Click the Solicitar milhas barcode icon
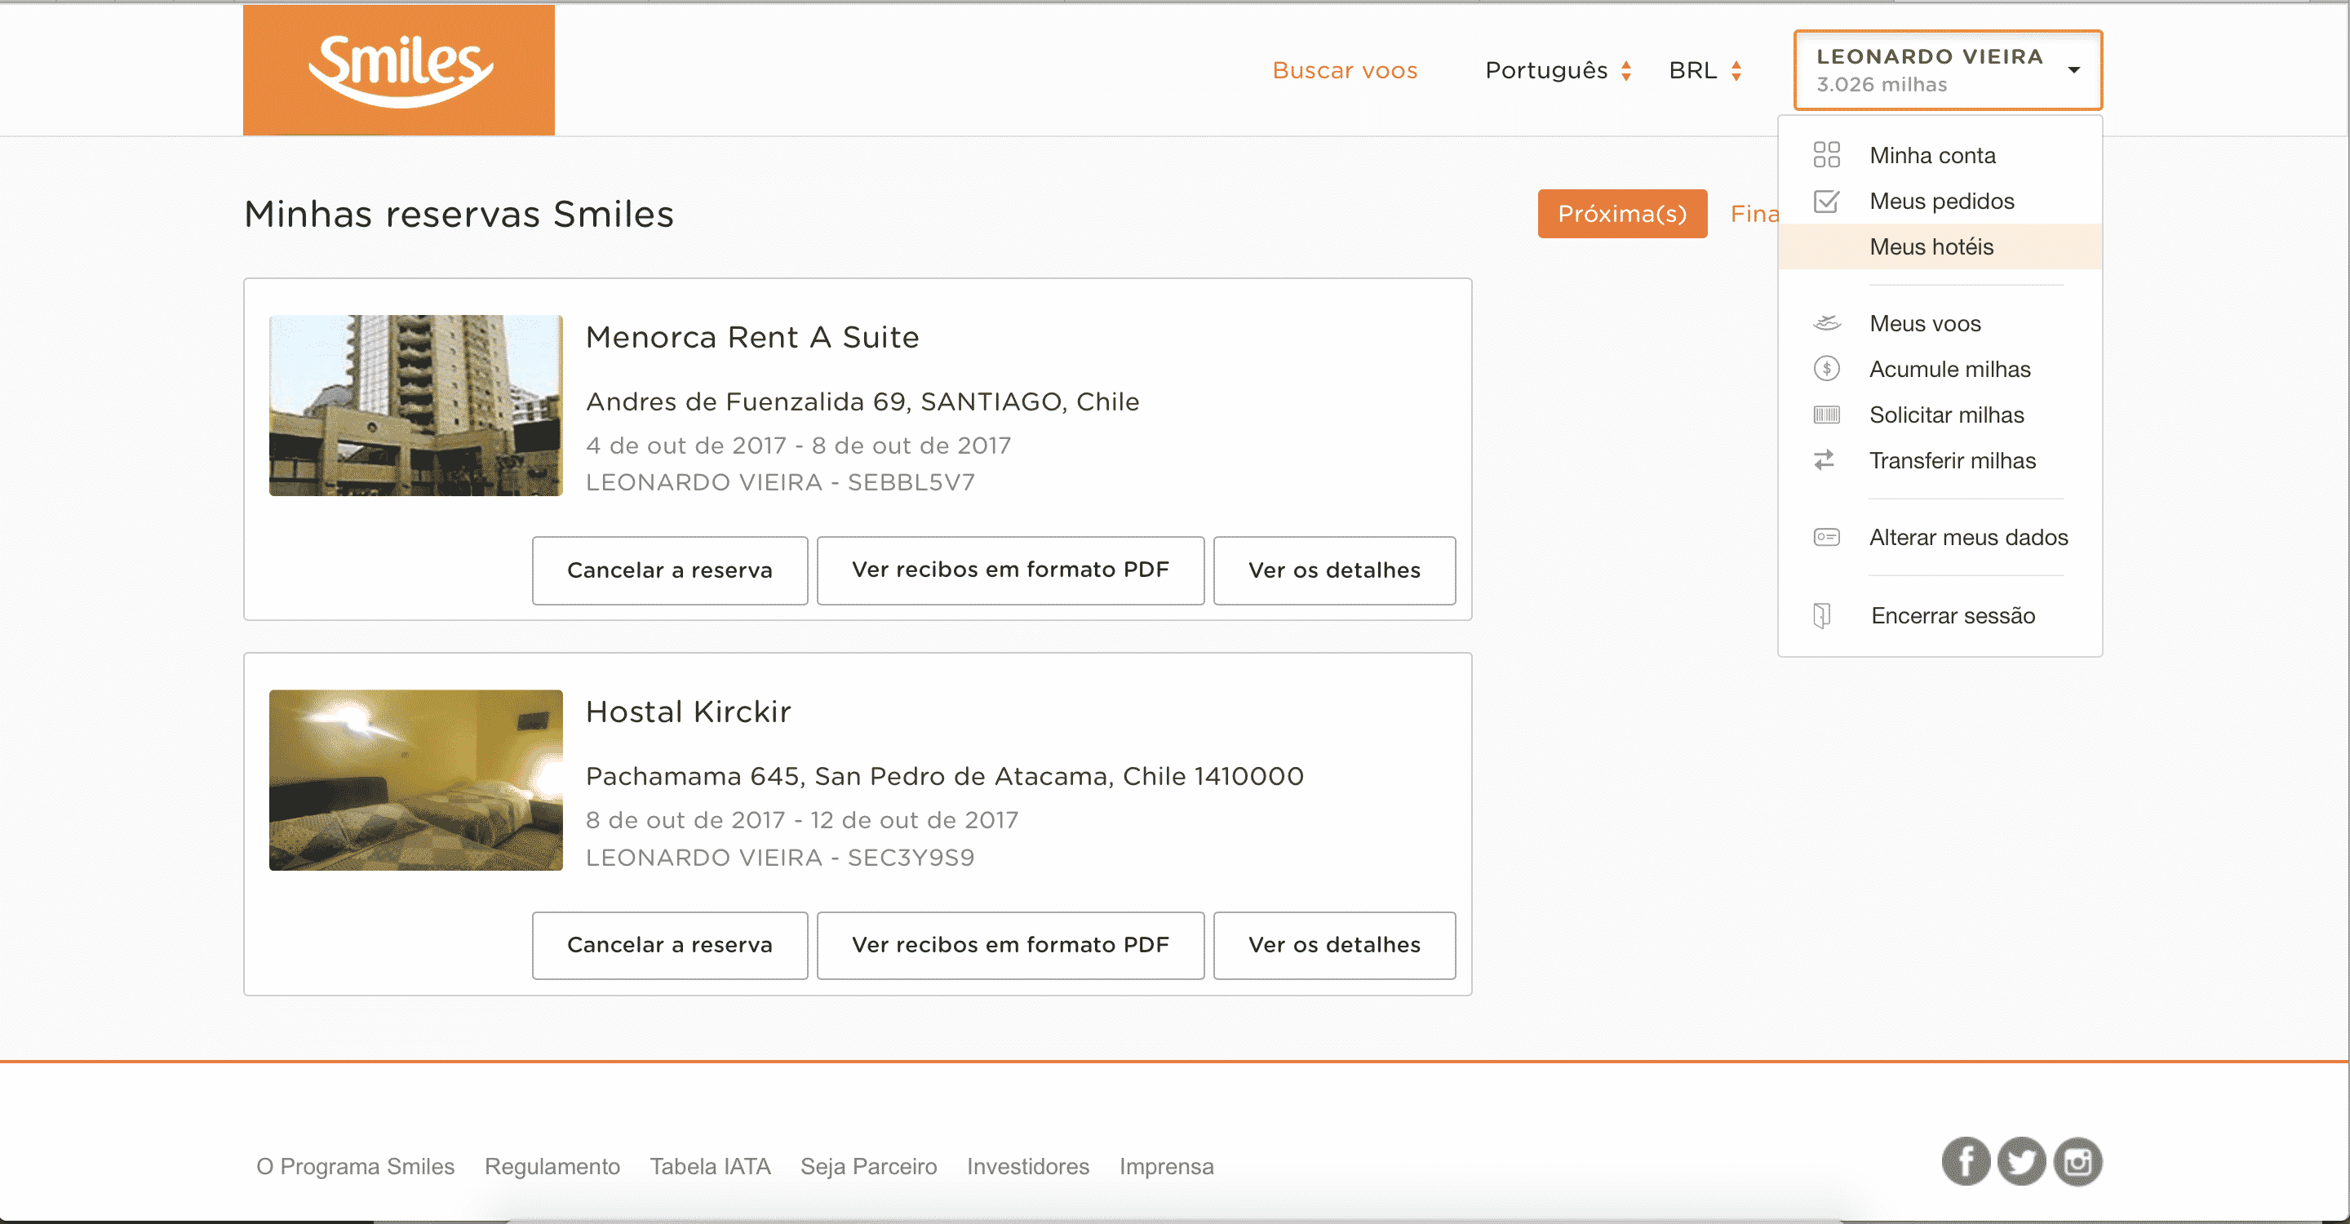The height and width of the screenshot is (1224, 2350). (x=1826, y=415)
